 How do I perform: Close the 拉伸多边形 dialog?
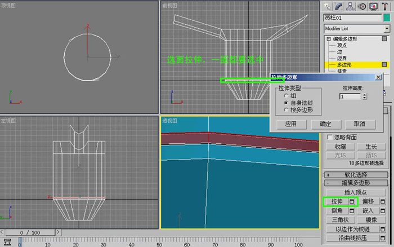pos(378,77)
